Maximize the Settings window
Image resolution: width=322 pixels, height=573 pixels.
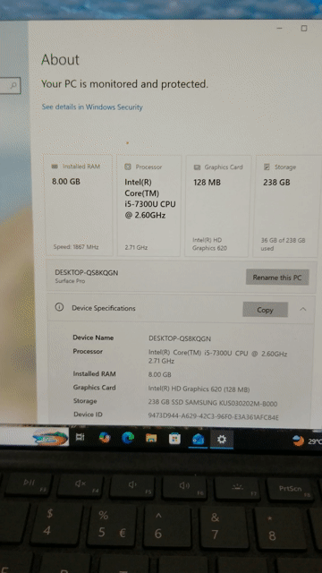pos(304,28)
